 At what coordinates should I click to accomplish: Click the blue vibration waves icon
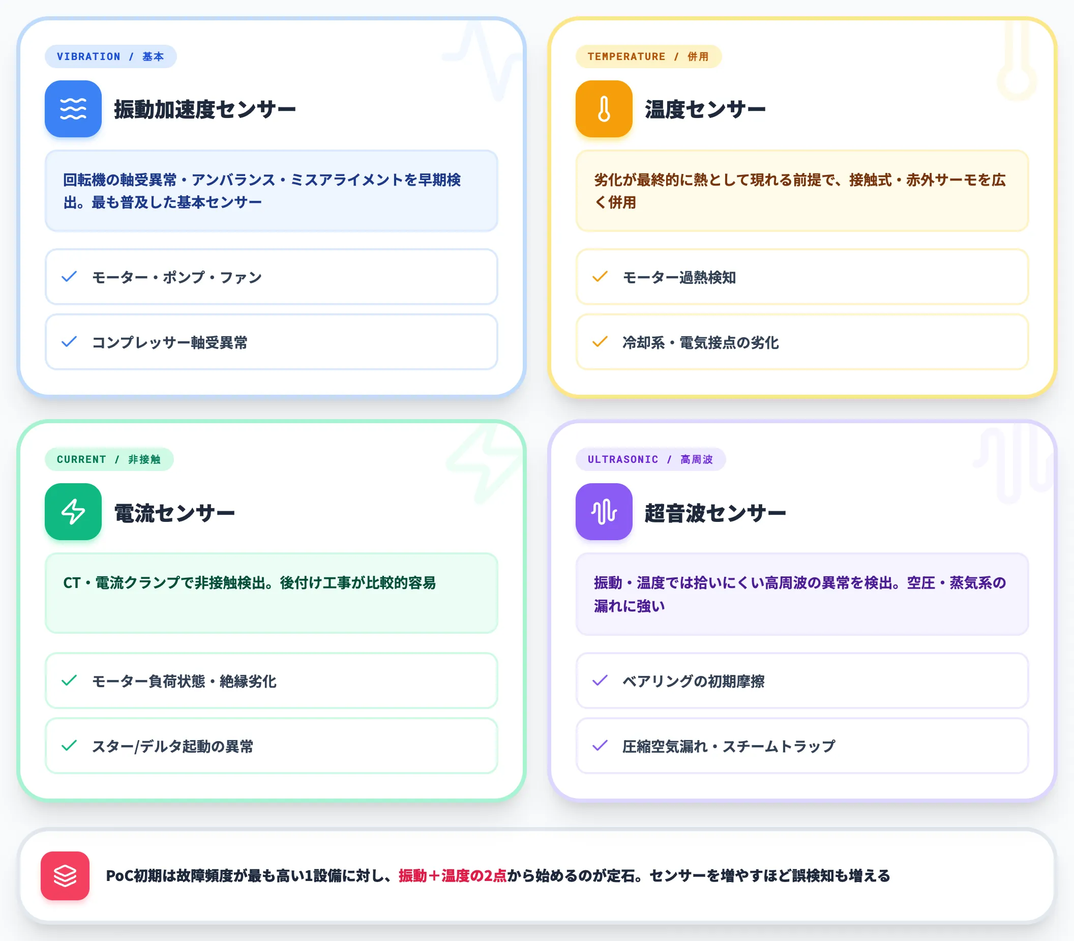(x=73, y=109)
